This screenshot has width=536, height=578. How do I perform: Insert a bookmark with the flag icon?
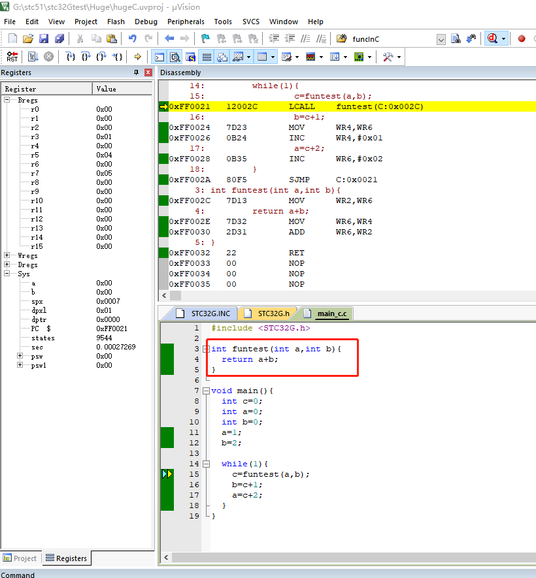pyautogui.click(x=205, y=39)
